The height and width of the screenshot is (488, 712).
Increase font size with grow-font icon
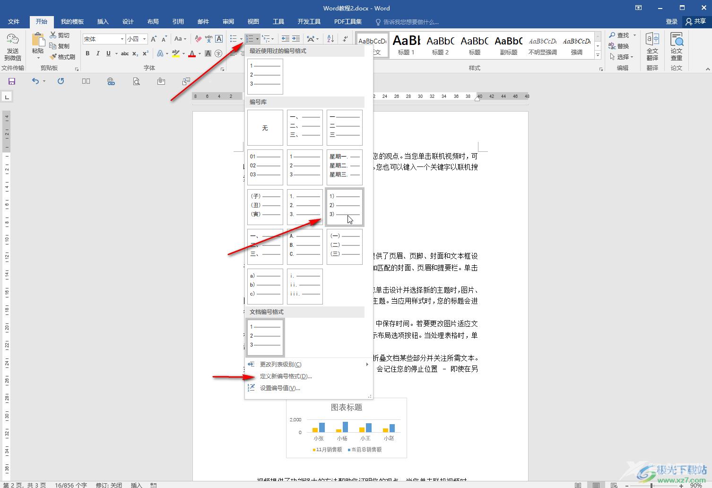click(x=154, y=39)
